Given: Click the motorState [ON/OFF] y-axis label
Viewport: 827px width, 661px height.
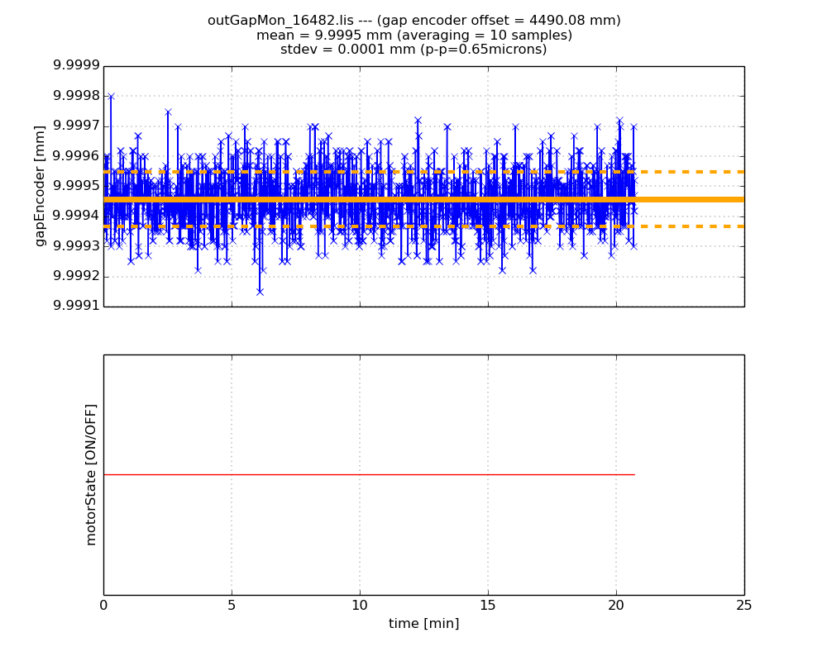Looking at the screenshot, I should pyautogui.click(x=91, y=474).
